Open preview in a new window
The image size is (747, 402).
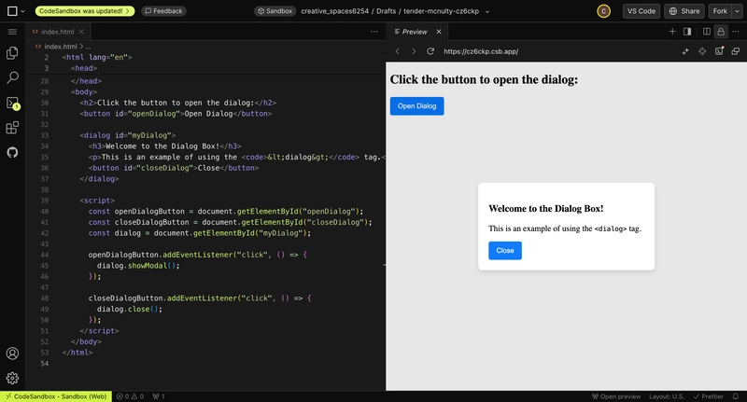pos(736,51)
